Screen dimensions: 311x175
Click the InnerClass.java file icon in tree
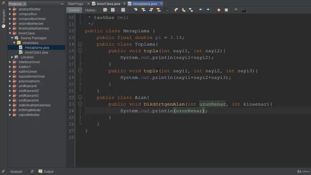pyautogui.click(x=20, y=52)
